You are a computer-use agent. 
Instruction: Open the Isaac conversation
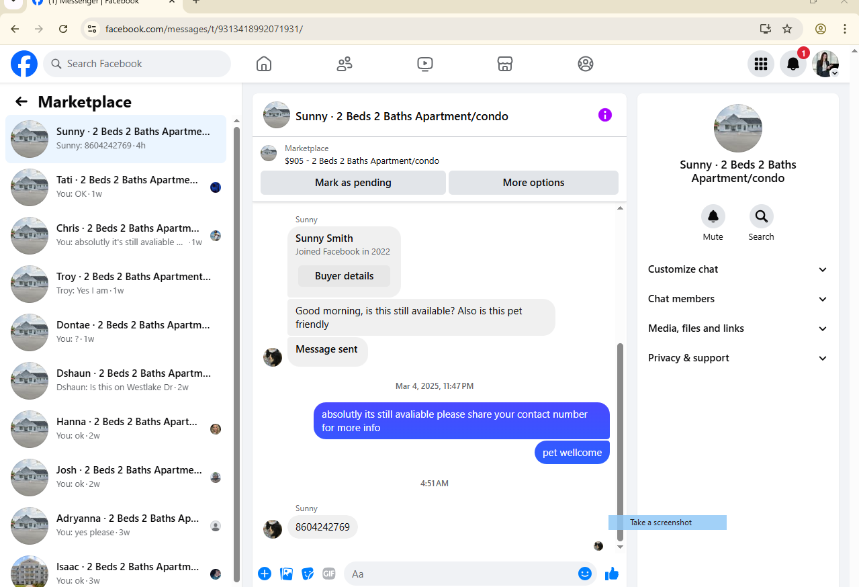tap(116, 569)
